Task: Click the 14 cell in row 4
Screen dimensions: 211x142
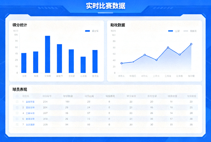Action: pos(171,113)
